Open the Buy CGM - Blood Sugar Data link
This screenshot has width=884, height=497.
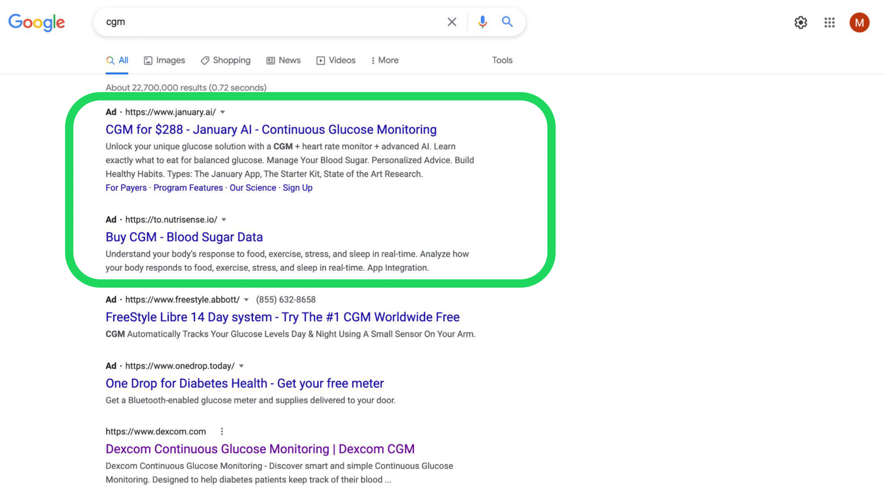(x=184, y=237)
